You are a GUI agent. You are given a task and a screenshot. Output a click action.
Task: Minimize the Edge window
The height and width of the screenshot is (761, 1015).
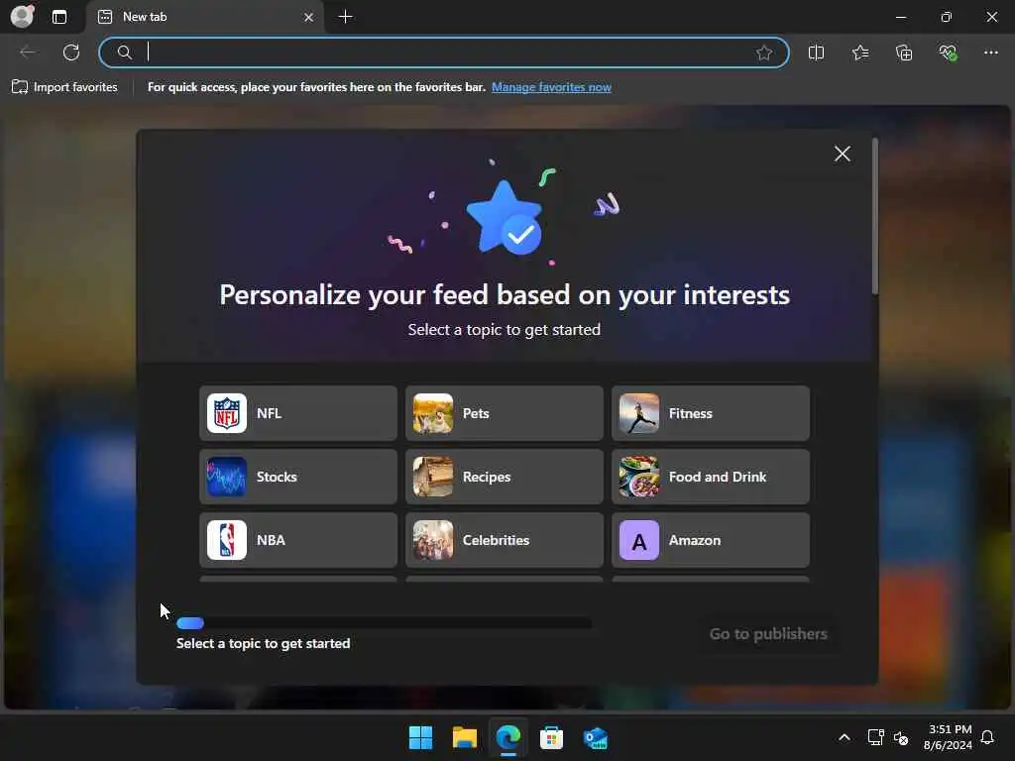point(901,17)
